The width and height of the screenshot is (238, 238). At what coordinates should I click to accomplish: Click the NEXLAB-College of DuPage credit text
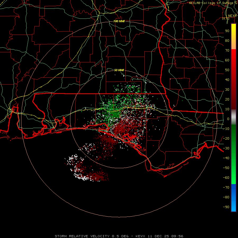(x=213, y=3)
